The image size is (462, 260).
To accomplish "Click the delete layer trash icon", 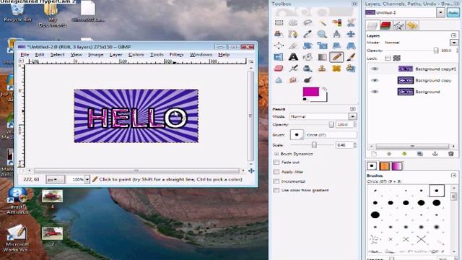I will point(450,154).
